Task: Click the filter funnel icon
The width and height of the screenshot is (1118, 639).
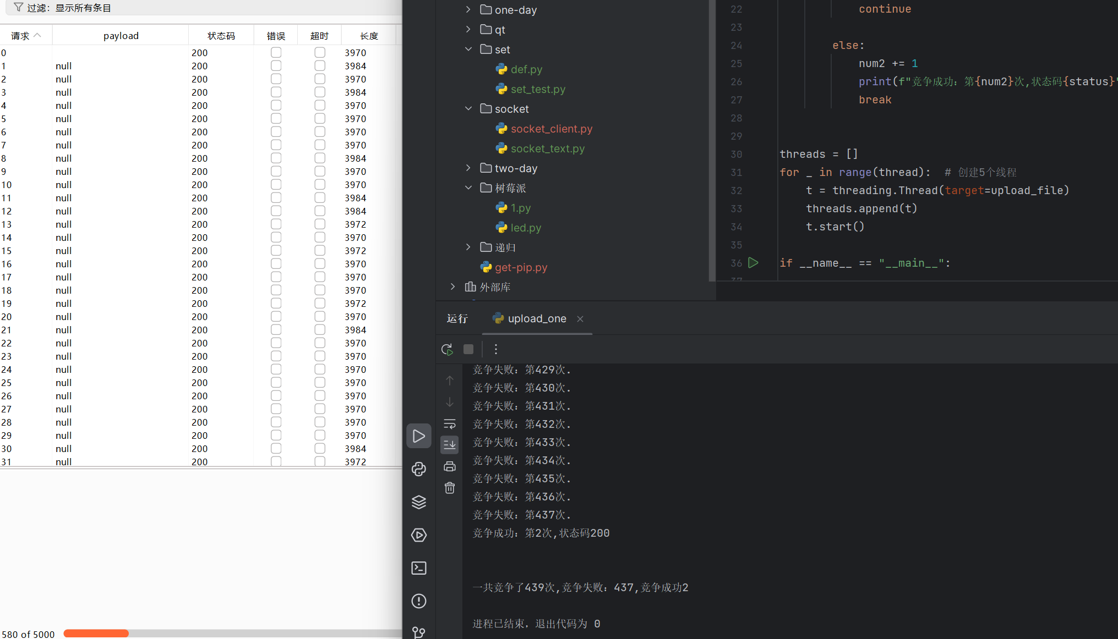Action: tap(18, 7)
